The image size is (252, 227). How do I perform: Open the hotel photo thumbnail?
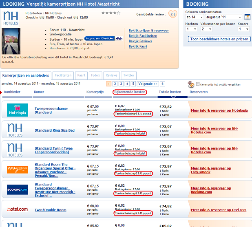(x=11, y=41)
